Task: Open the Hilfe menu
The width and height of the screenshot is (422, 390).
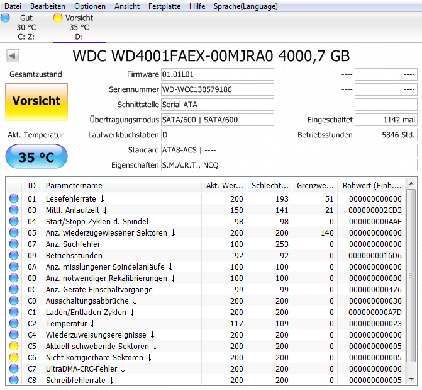Action: point(197,6)
